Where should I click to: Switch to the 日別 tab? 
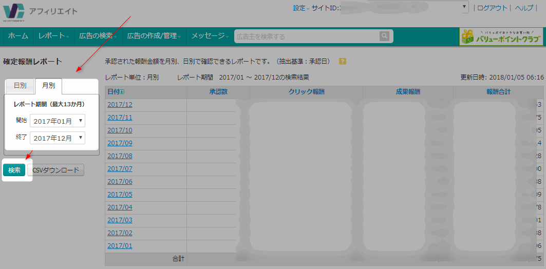tap(20, 86)
